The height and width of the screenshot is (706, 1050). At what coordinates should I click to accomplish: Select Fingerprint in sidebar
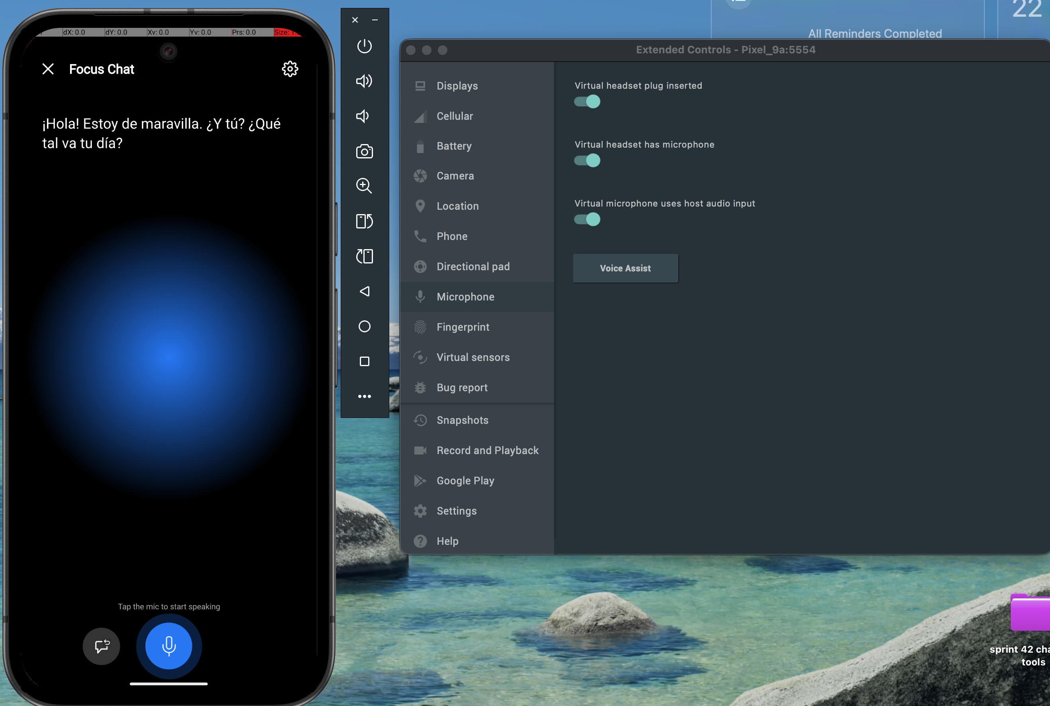(477, 327)
